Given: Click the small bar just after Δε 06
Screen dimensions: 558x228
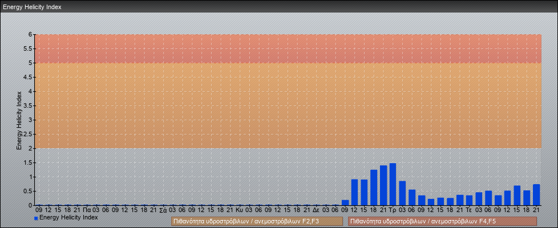Looking at the screenshot, I should [x=345, y=202].
